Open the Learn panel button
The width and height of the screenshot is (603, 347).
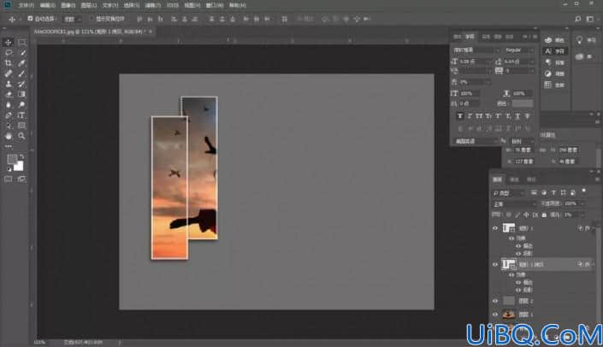(x=586, y=40)
